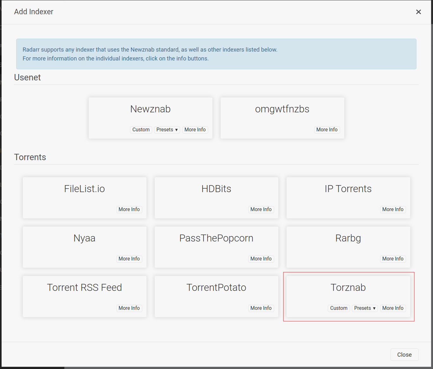The height and width of the screenshot is (369, 433).
Task: Open Newznab Custom configuration
Action: click(x=141, y=130)
